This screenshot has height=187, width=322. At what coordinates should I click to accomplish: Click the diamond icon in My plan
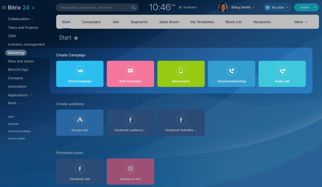(267, 8)
